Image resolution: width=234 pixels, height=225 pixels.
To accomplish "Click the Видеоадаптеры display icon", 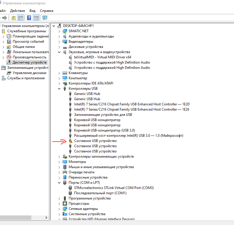I will 65,42.
